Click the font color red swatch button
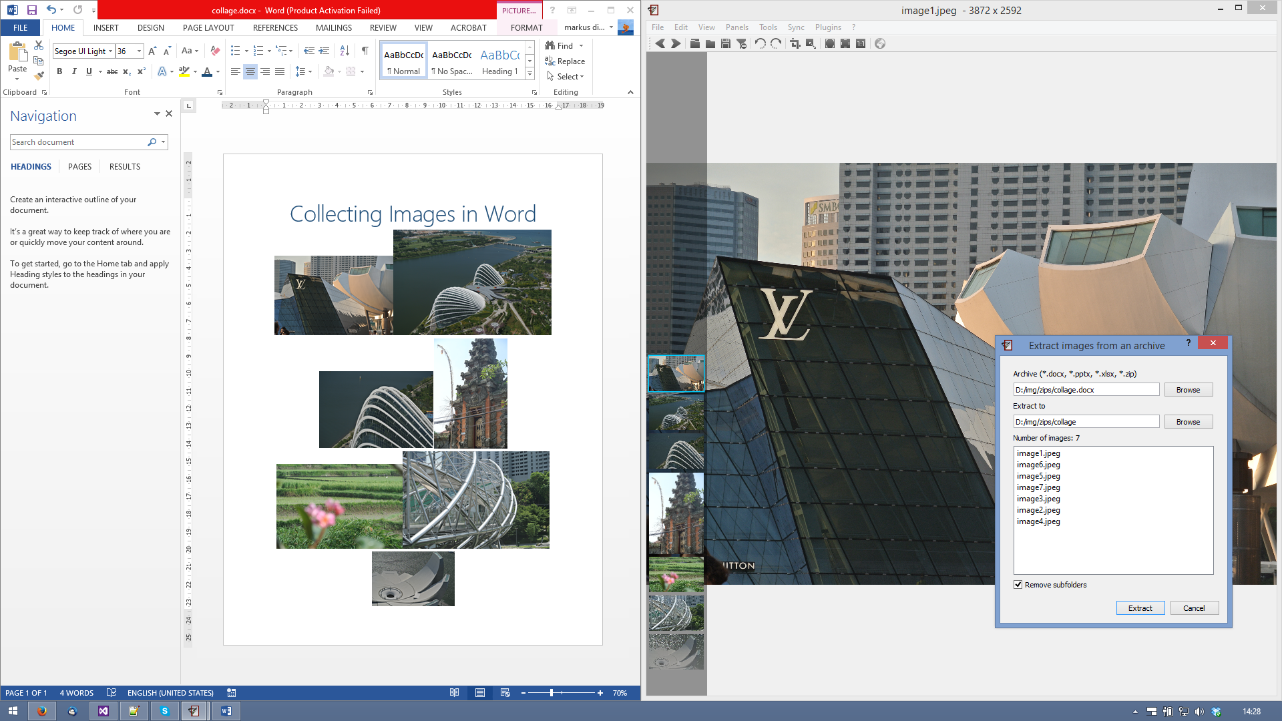 [208, 71]
